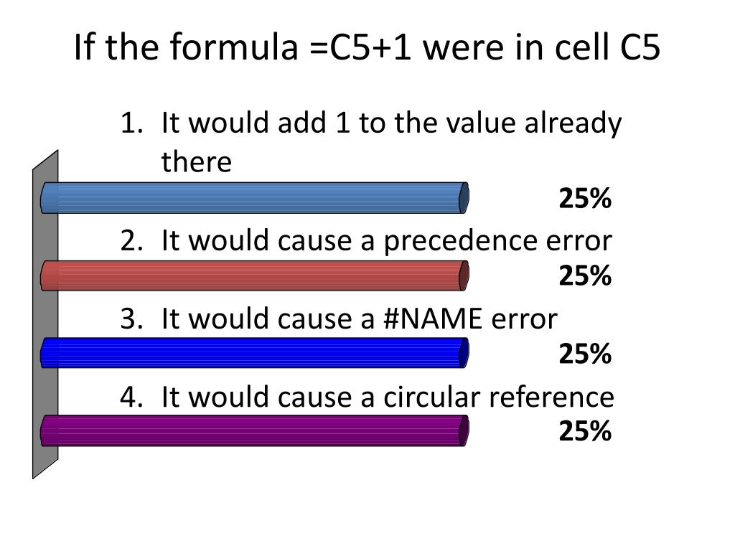
Task: Select the word 'there' in answer 1
Action: (197, 162)
